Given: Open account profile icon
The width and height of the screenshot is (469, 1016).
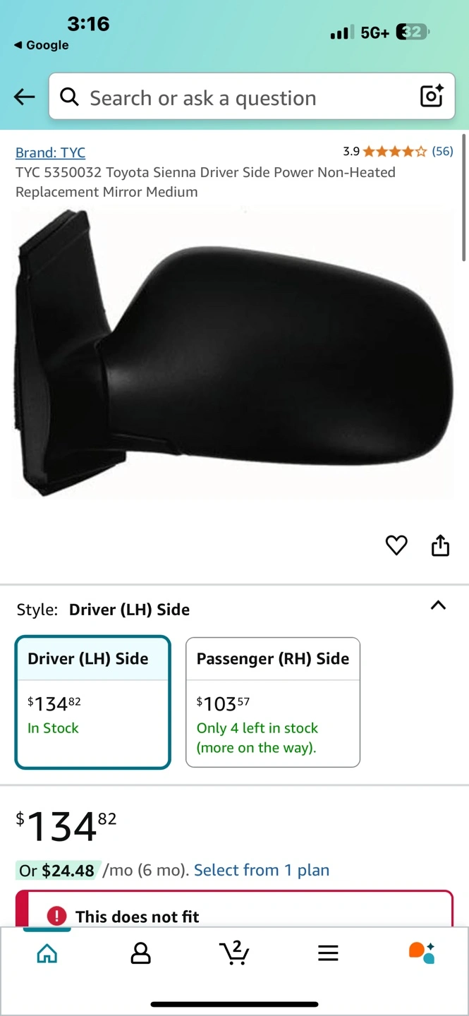Looking at the screenshot, I should [x=141, y=954].
